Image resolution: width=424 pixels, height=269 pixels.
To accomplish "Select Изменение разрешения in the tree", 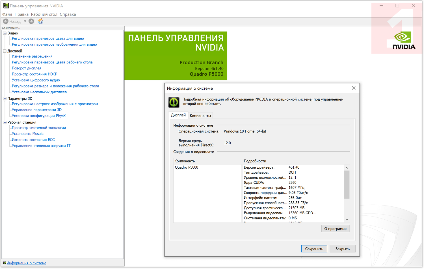I will (32, 56).
